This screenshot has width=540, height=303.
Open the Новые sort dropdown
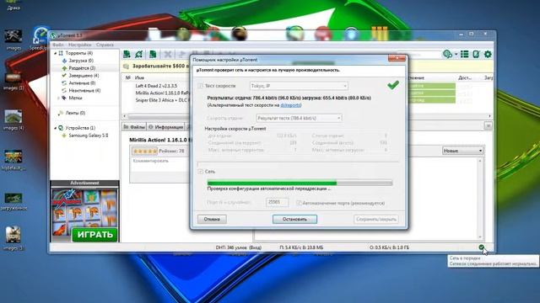click(x=462, y=151)
